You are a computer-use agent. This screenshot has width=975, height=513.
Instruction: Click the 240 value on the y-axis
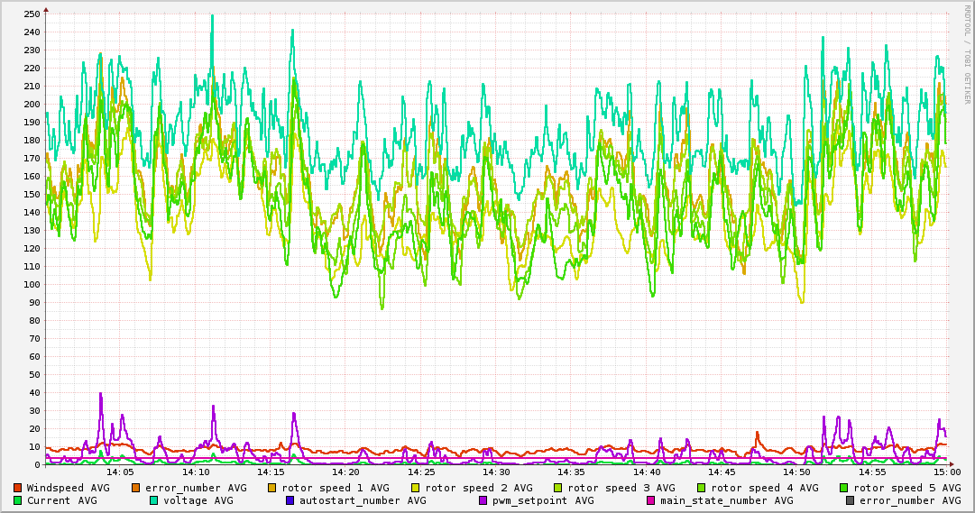tap(31, 32)
